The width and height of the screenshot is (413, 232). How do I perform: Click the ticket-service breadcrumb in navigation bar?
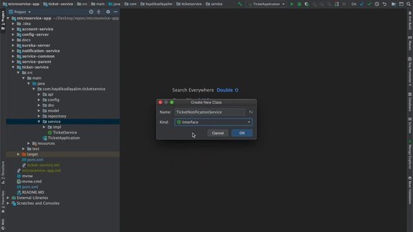(x=58, y=4)
